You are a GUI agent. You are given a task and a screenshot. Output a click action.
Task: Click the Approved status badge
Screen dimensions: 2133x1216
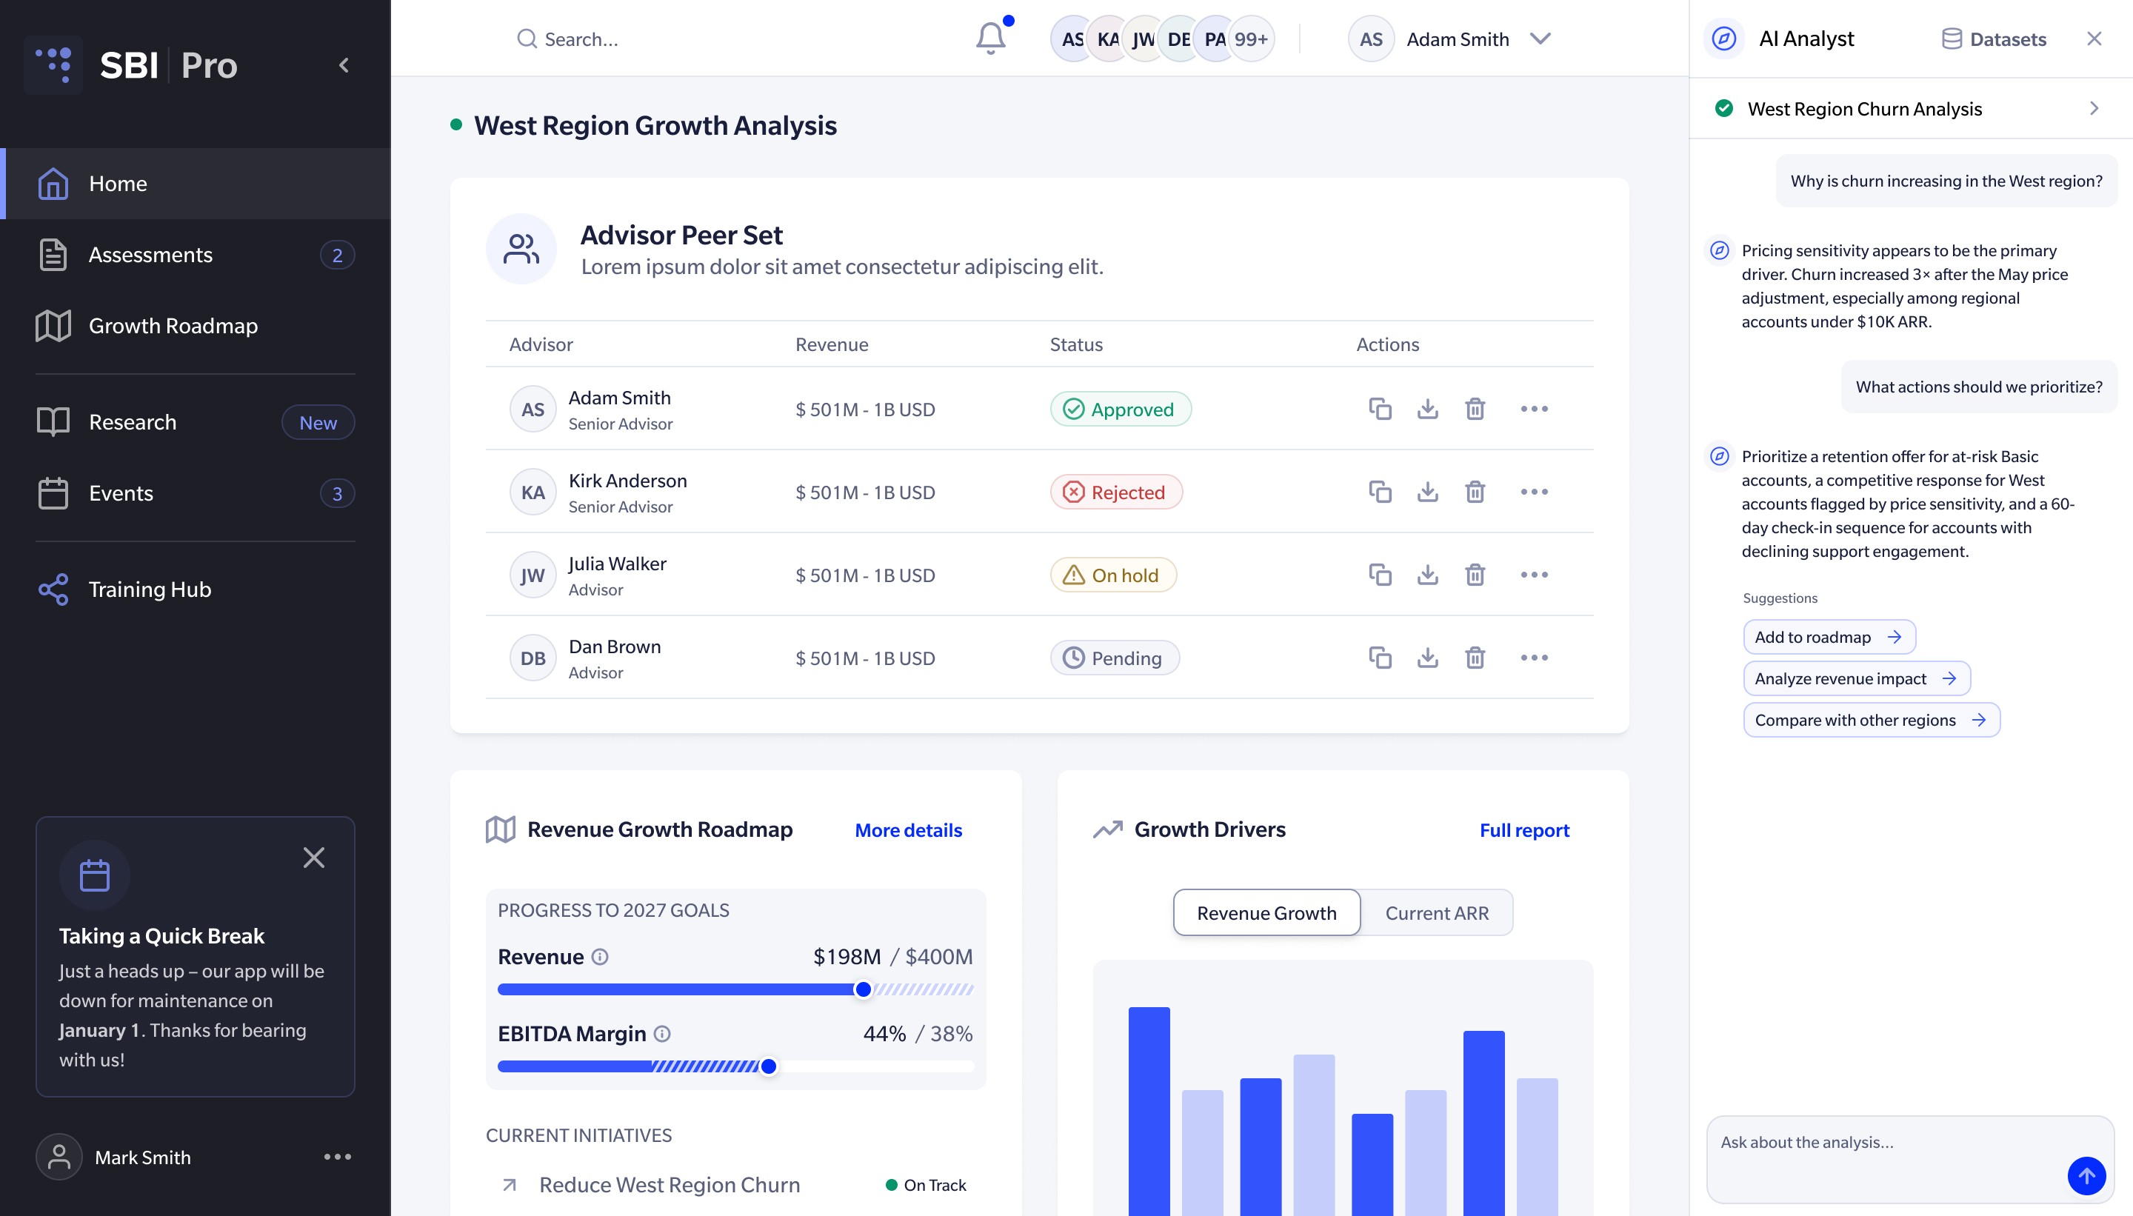pos(1120,410)
